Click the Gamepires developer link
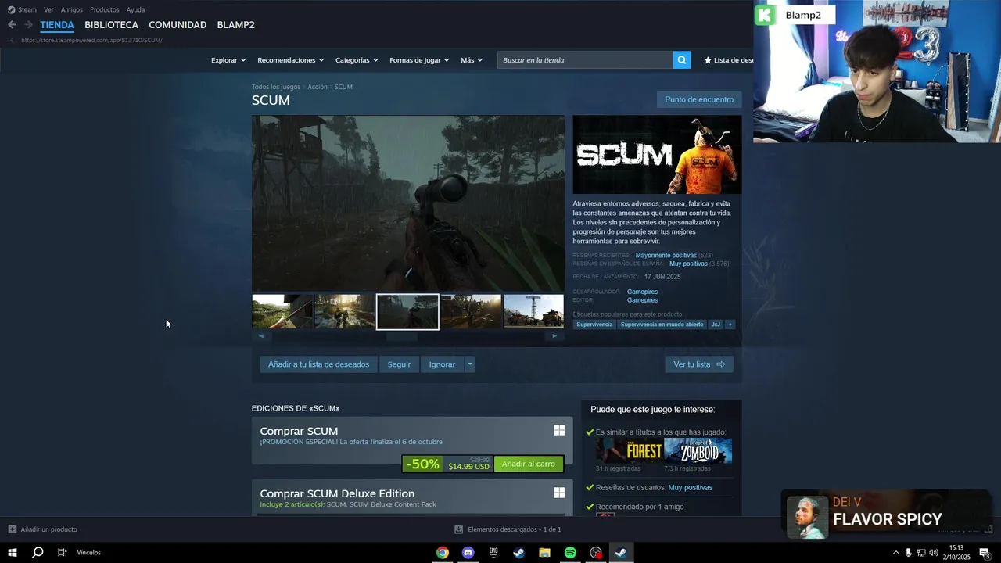Viewport: 1001px width, 563px height. point(642,292)
